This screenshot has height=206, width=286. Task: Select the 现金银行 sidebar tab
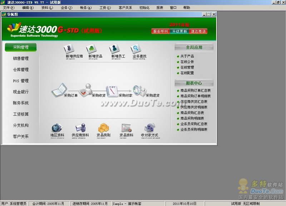21,92
